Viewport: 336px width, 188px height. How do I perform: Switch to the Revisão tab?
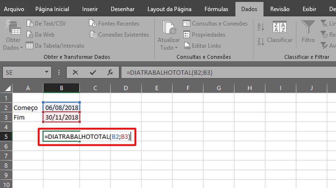pyautogui.click(x=280, y=9)
